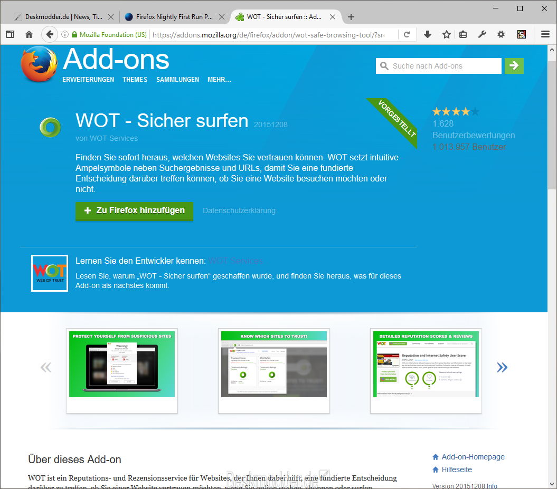Viewport: 557px width, 489px height.
Task: Open the Downloads arrow in toolbar
Action: coord(428,34)
